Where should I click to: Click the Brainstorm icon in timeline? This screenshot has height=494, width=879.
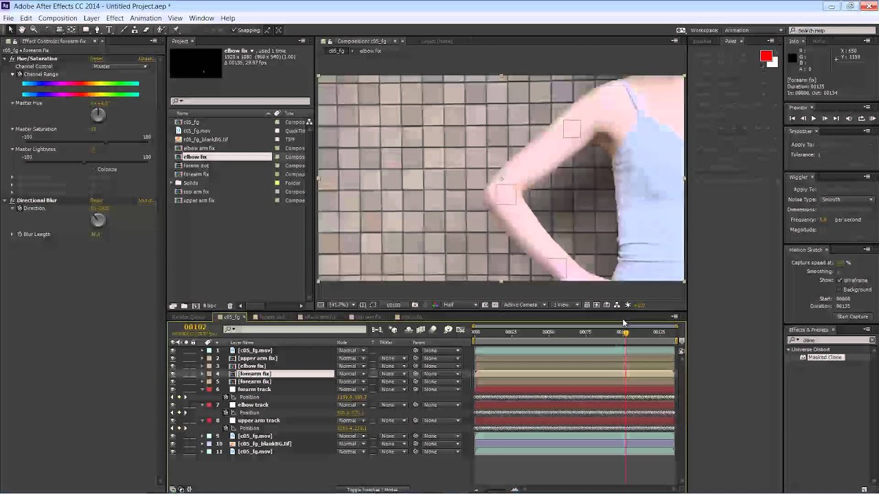[448, 330]
